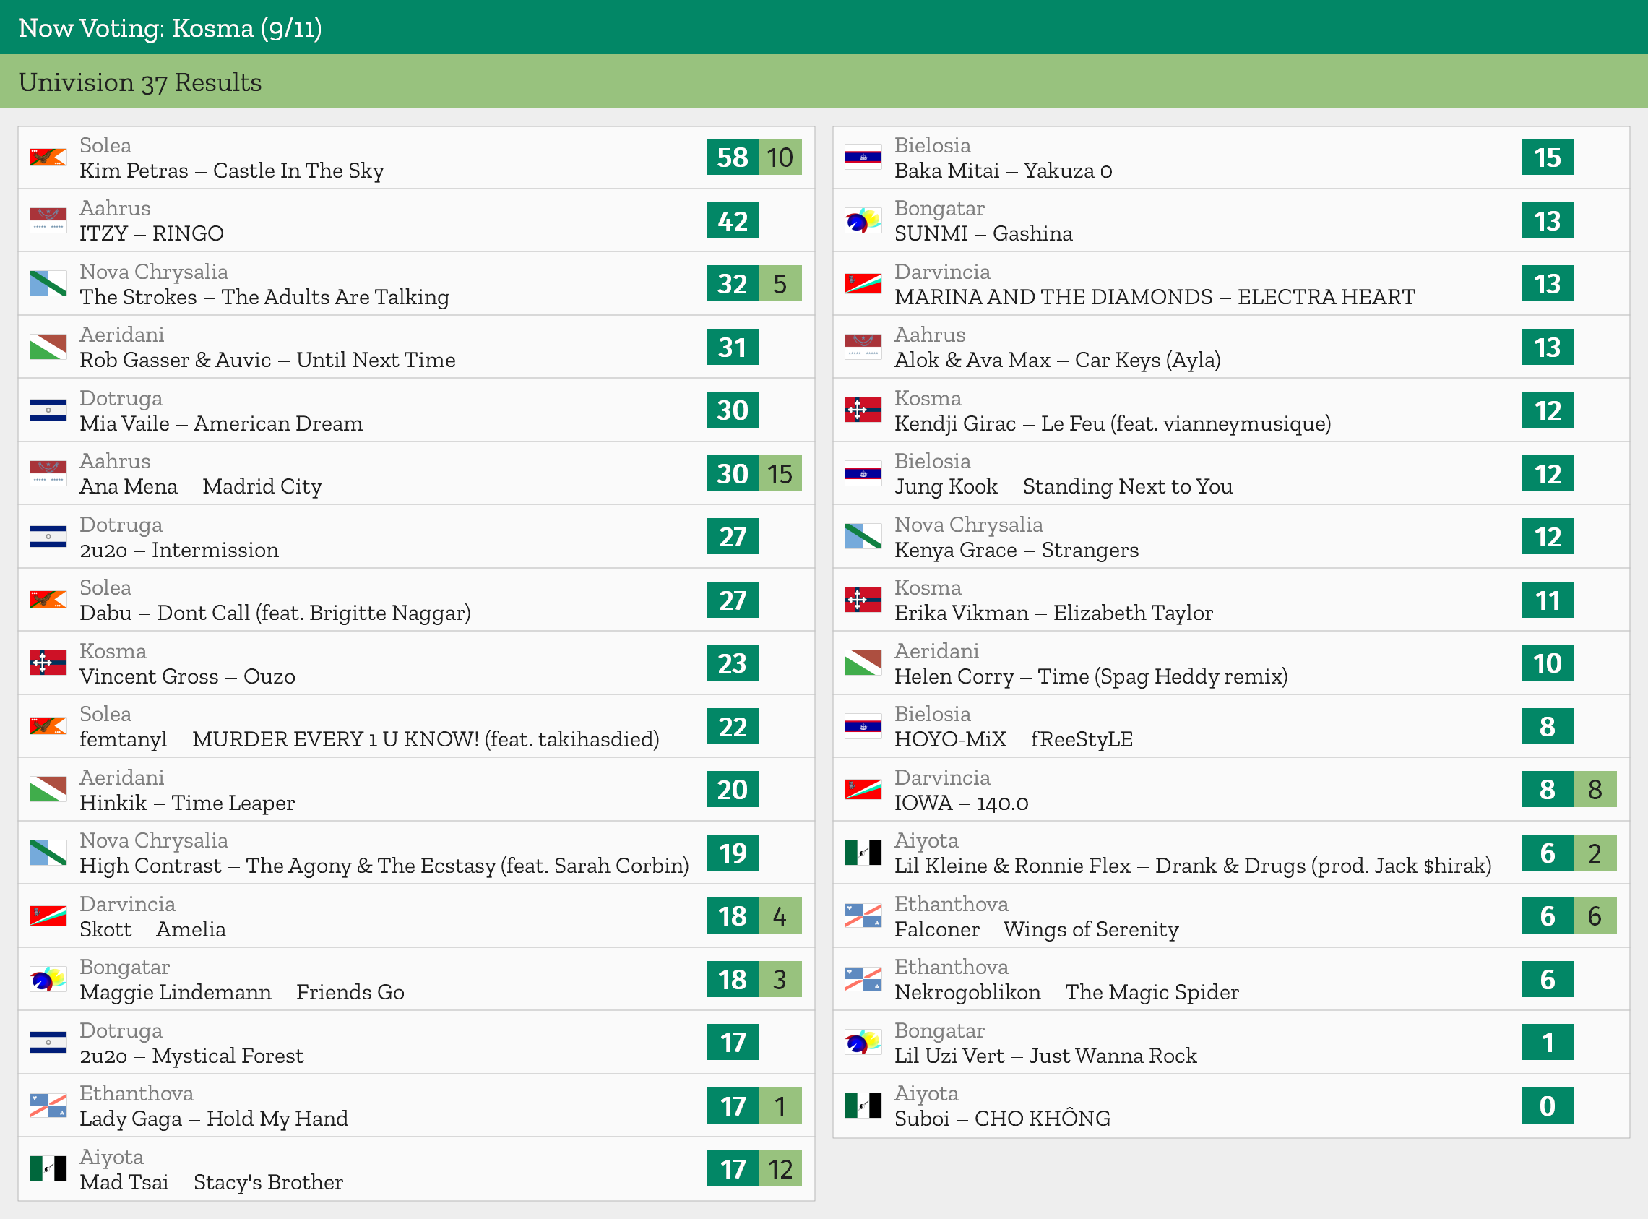Click the 1 point added to Hold My Hand
This screenshot has height=1219, width=1648.
[780, 1106]
